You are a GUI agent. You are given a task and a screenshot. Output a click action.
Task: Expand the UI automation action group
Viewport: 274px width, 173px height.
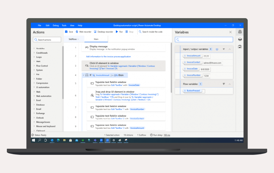34,87
